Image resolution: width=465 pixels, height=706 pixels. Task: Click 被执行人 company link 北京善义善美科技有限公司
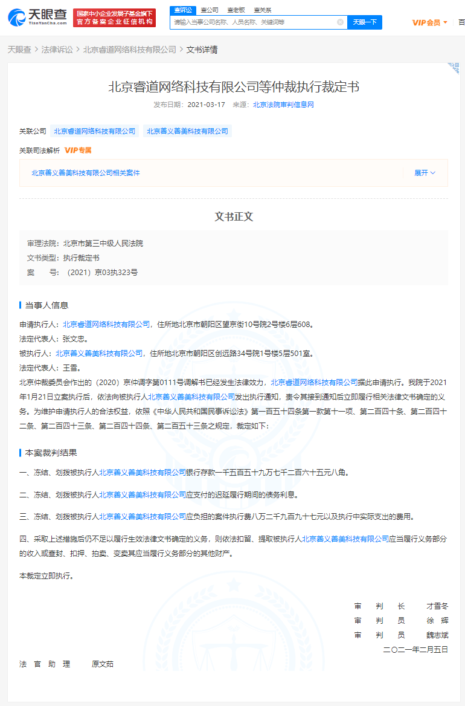click(99, 354)
